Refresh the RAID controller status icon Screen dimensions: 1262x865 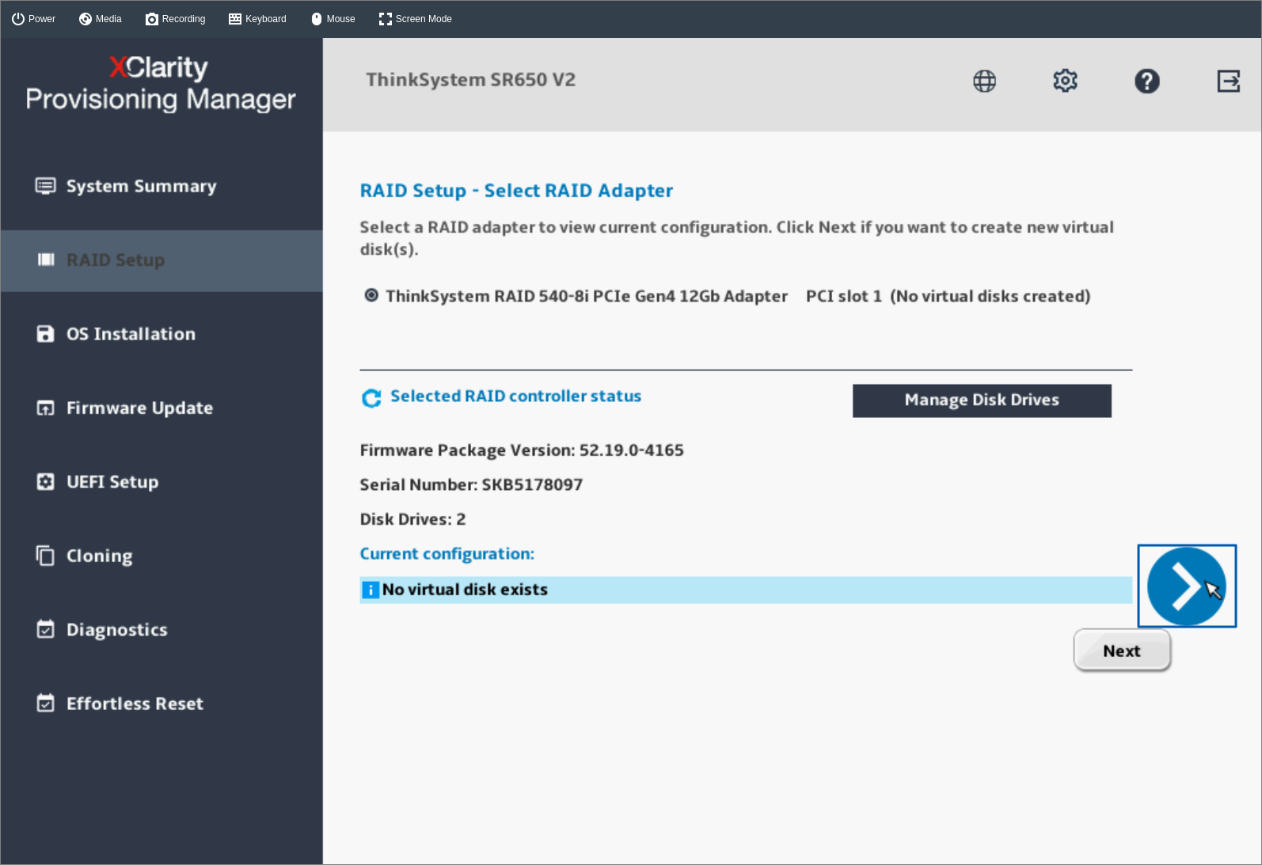tap(371, 397)
